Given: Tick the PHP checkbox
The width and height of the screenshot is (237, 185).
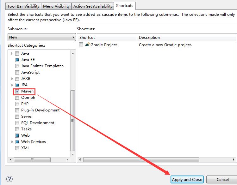Looking at the screenshot, I should (17, 104).
